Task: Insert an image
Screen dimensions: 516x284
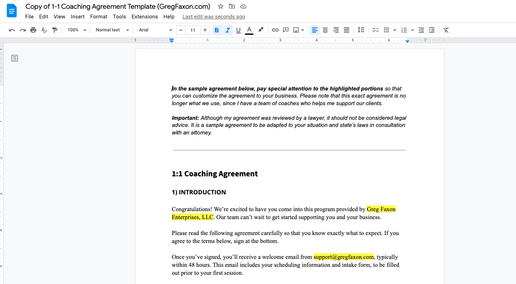Action: pos(296,30)
